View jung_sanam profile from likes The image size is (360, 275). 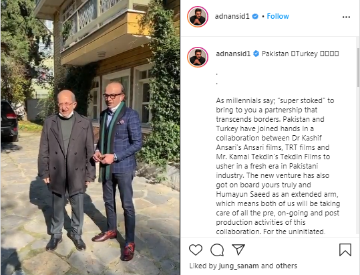tap(239, 266)
